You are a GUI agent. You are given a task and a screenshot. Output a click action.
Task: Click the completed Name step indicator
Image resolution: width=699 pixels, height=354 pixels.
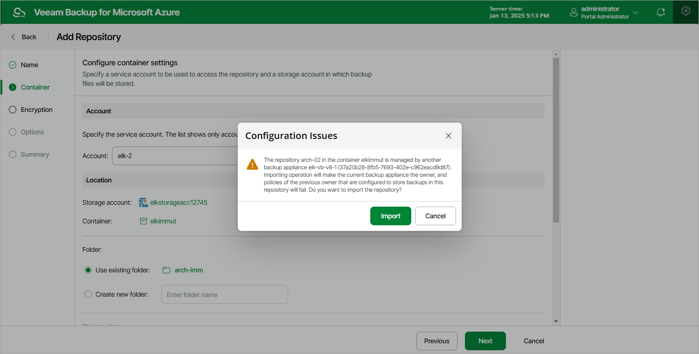(12, 64)
